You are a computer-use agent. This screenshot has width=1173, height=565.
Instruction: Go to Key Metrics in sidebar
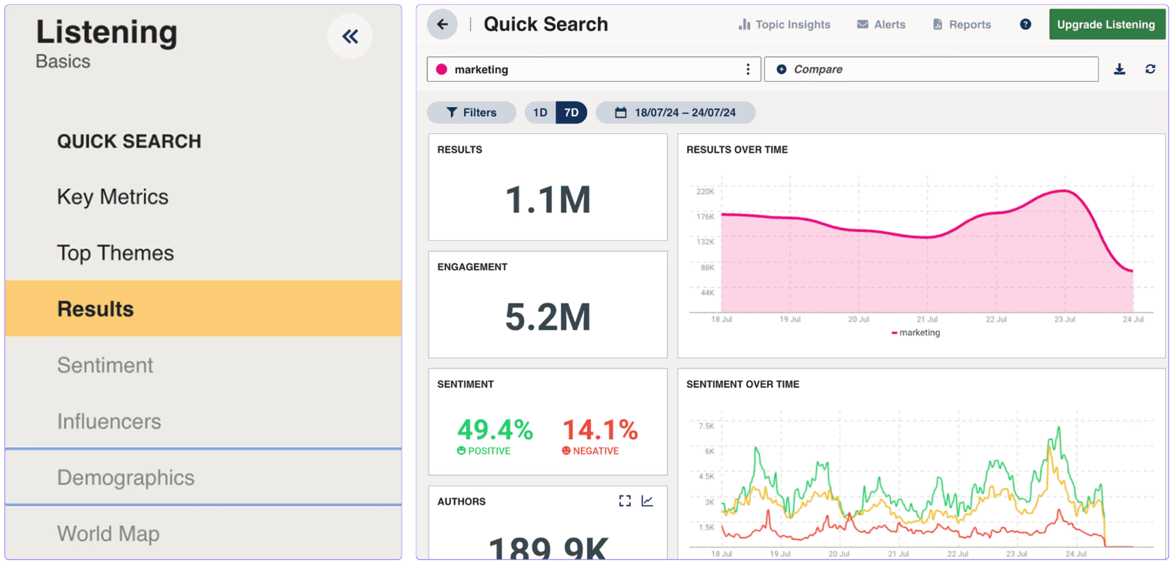112,197
